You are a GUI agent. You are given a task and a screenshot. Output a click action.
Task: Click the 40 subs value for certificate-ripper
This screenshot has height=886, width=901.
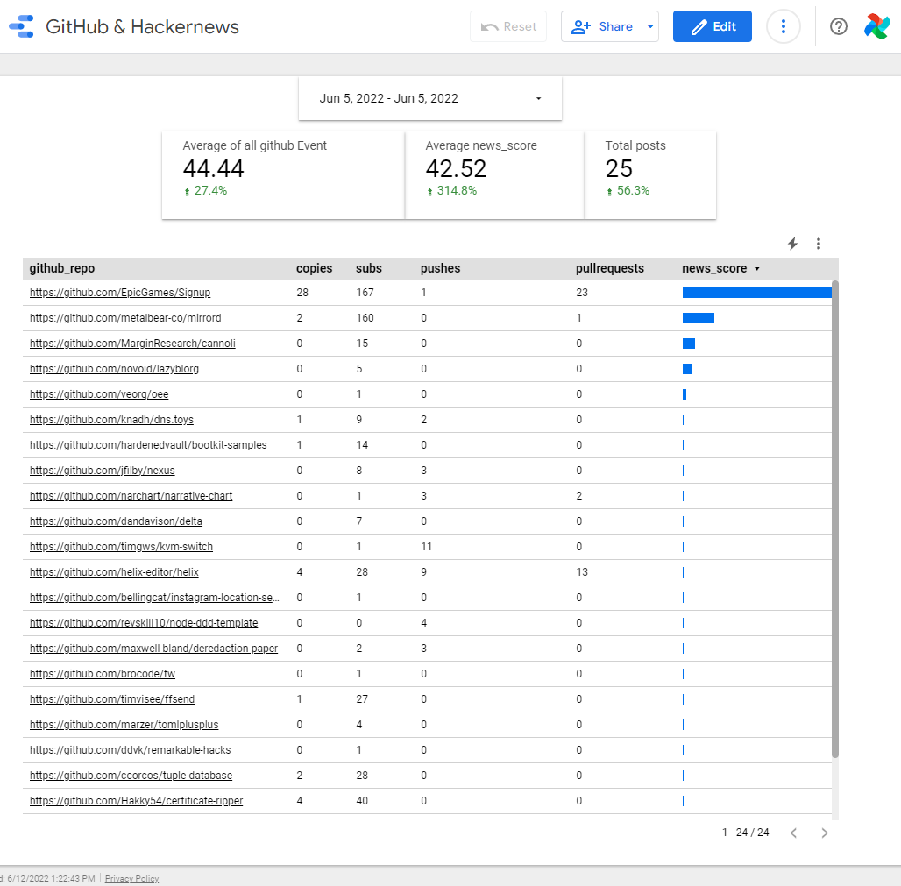click(x=362, y=800)
